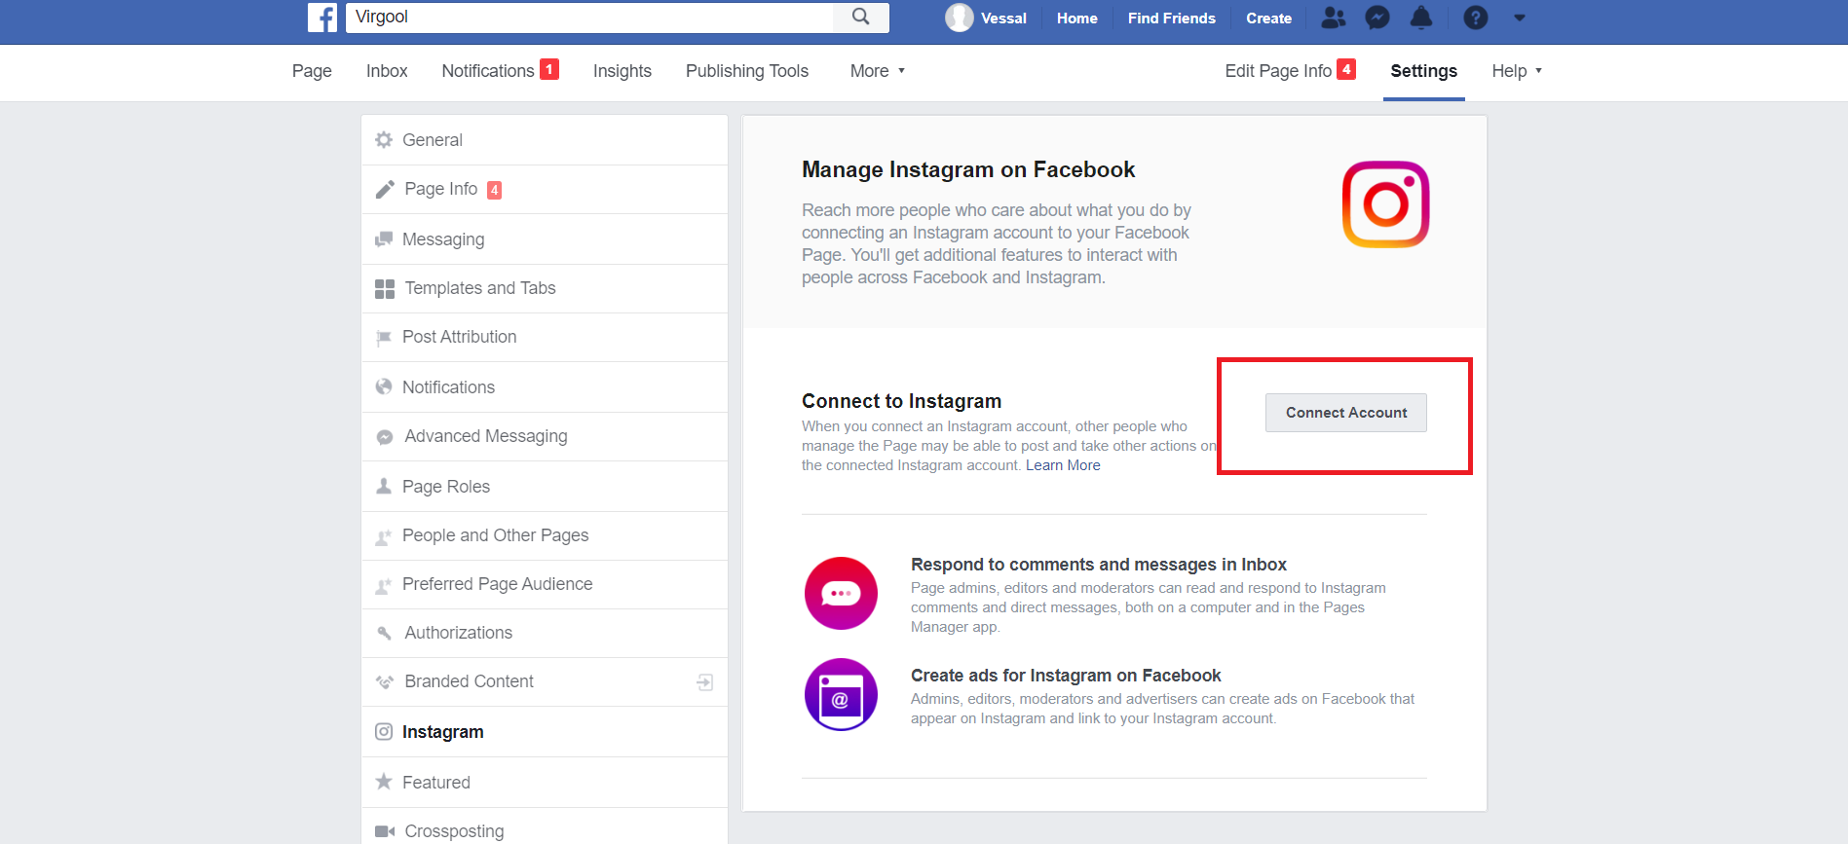
Task: Click the Advanced Messaging icon
Action: pyautogui.click(x=385, y=437)
